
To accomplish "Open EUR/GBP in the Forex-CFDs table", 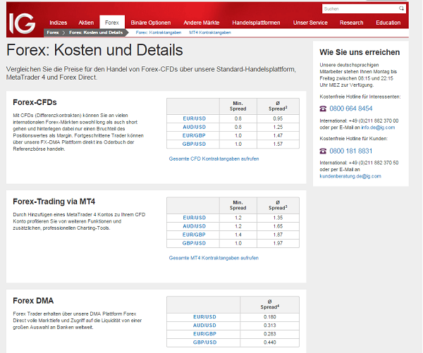I will (x=194, y=136).
